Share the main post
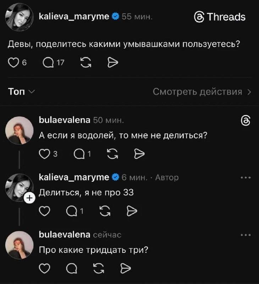The height and width of the screenshot is (284, 259). pyautogui.click(x=113, y=62)
